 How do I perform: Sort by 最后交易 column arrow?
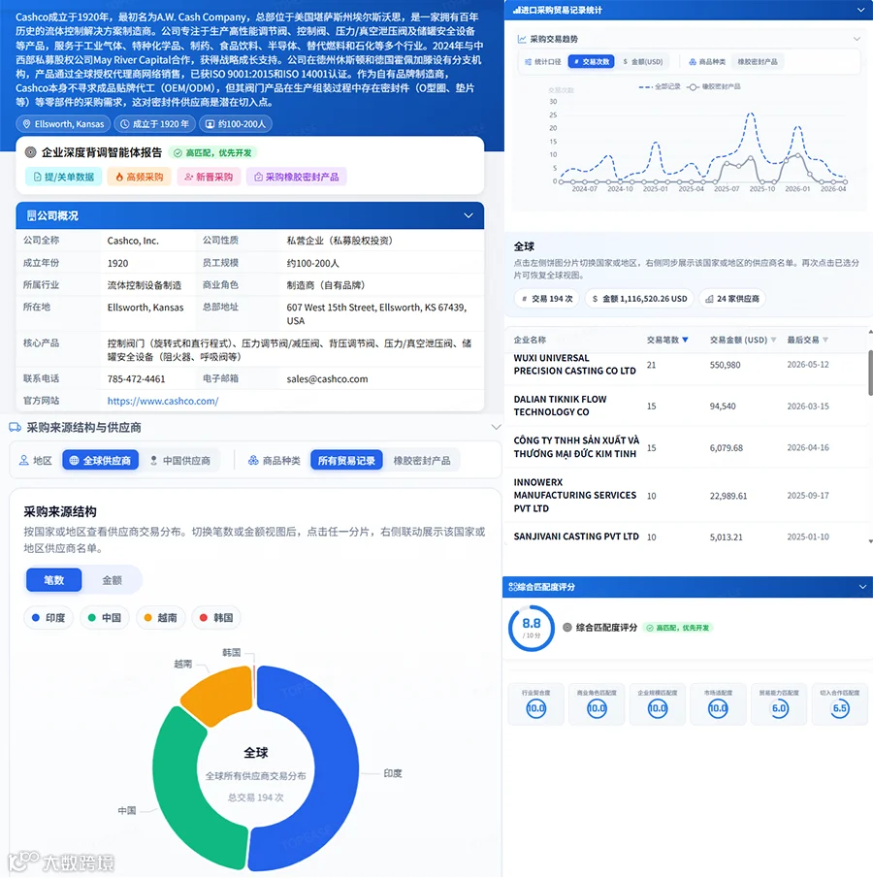[825, 340]
